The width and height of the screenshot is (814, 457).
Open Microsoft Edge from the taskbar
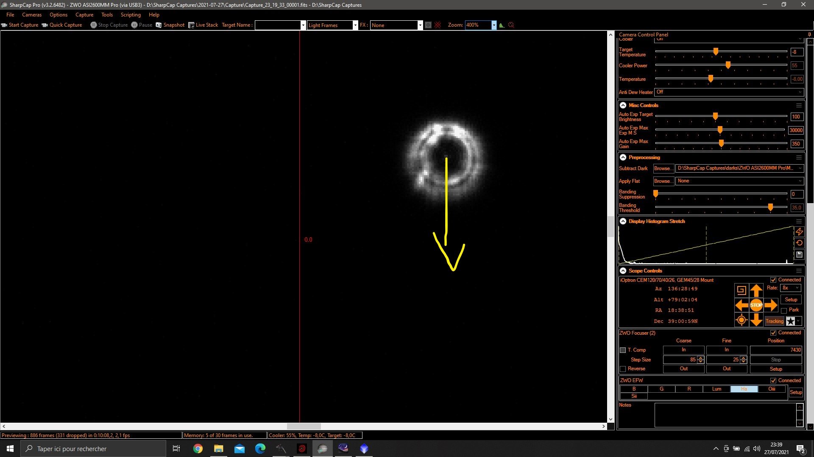click(260, 449)
